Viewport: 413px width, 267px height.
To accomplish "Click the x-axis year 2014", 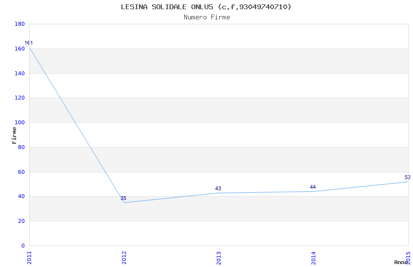I will pyautogui.click(x=313, y=258).
